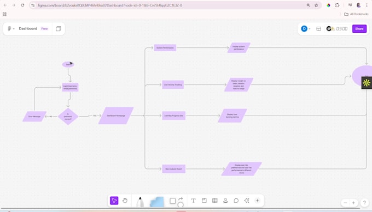The height and width of the screenshot is (212, 372).
Task: Open All Bookmarks folder
Action: [356, 14]
